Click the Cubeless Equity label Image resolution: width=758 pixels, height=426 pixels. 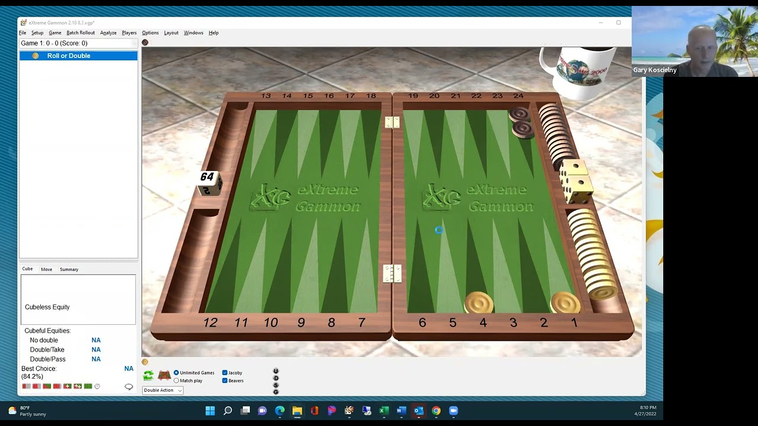pyautogui.click(x=47, y=307)
